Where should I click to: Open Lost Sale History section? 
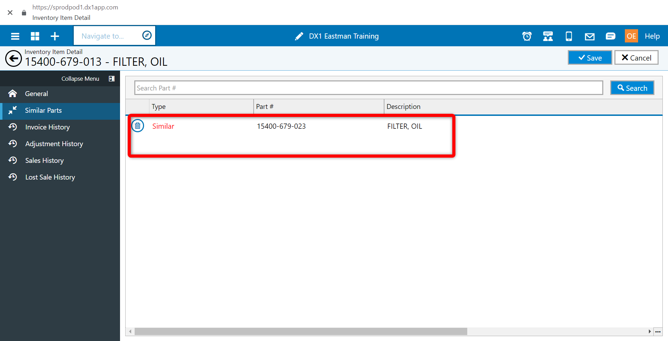click(60, 177)
